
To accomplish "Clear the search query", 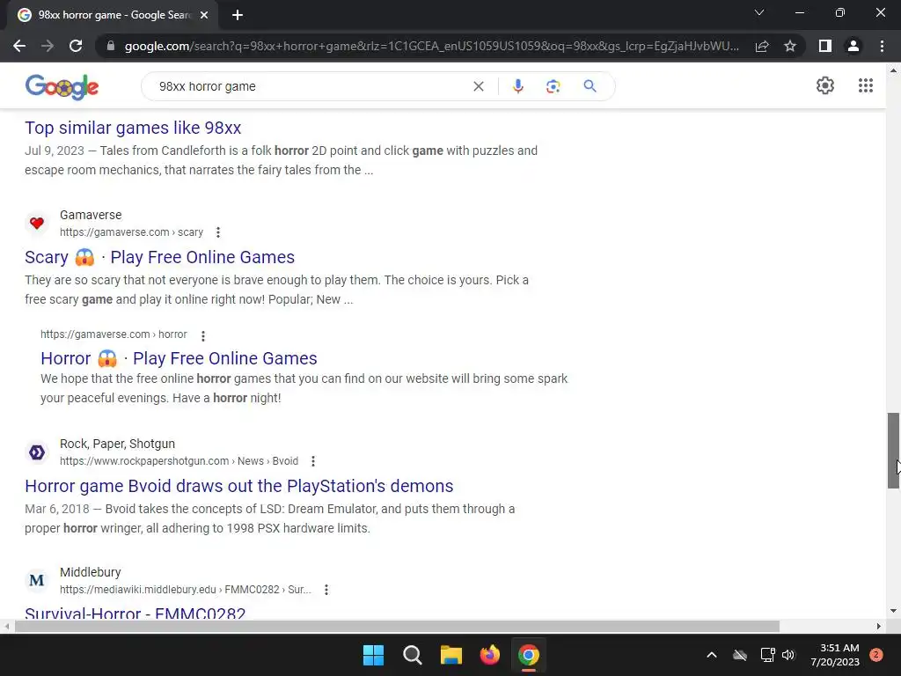I will click(x=478, y=86).
